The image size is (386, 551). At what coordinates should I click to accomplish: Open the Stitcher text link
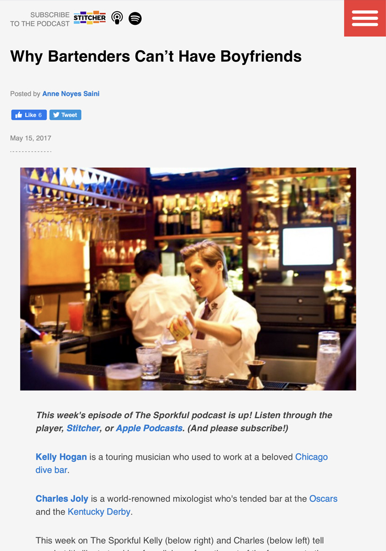[x=83, y=428]
